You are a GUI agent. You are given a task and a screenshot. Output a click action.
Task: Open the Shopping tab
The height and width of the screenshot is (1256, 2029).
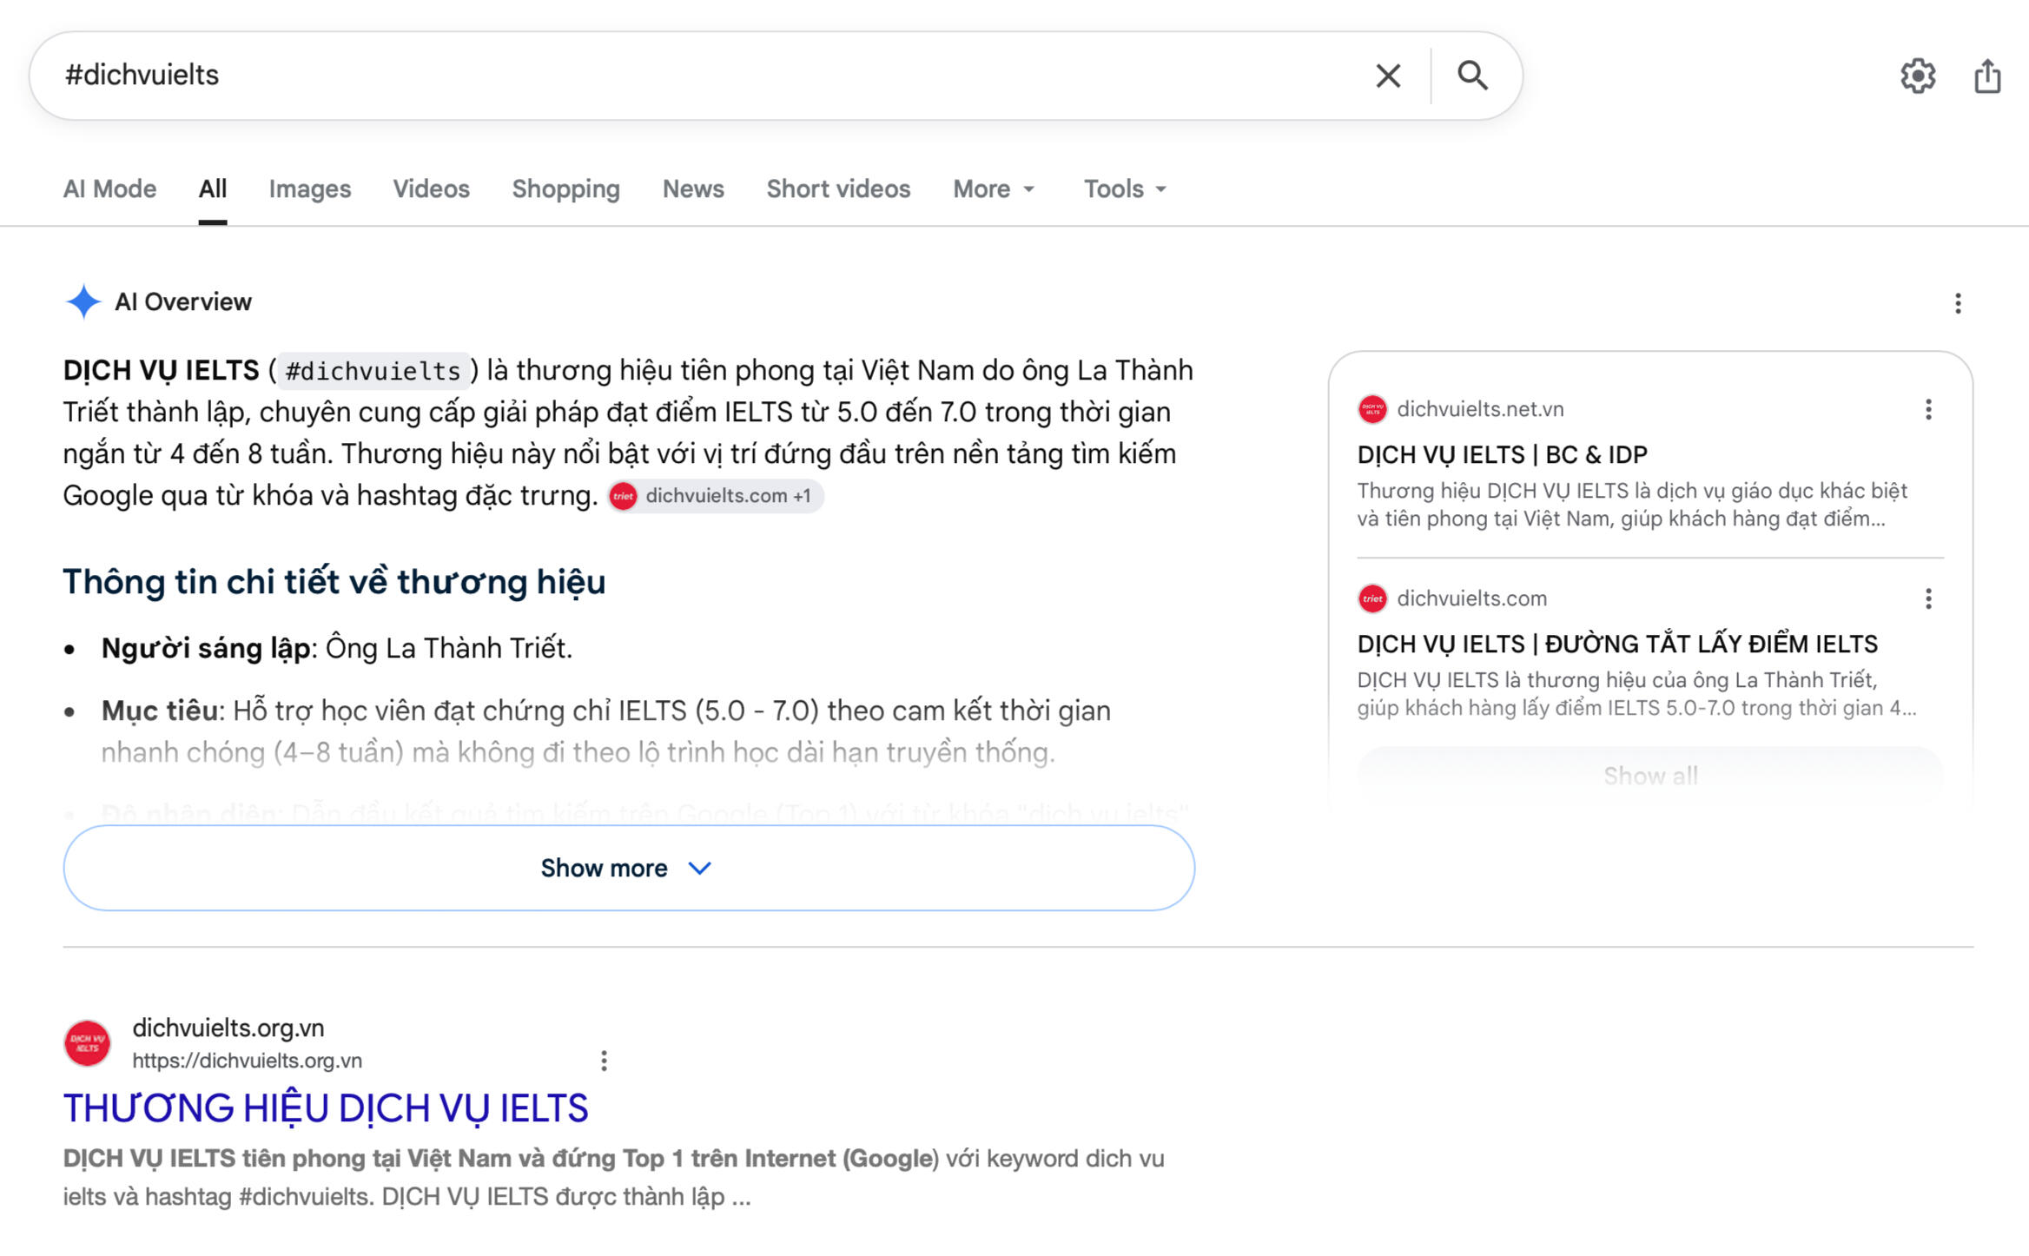click(x=565, y=188)
